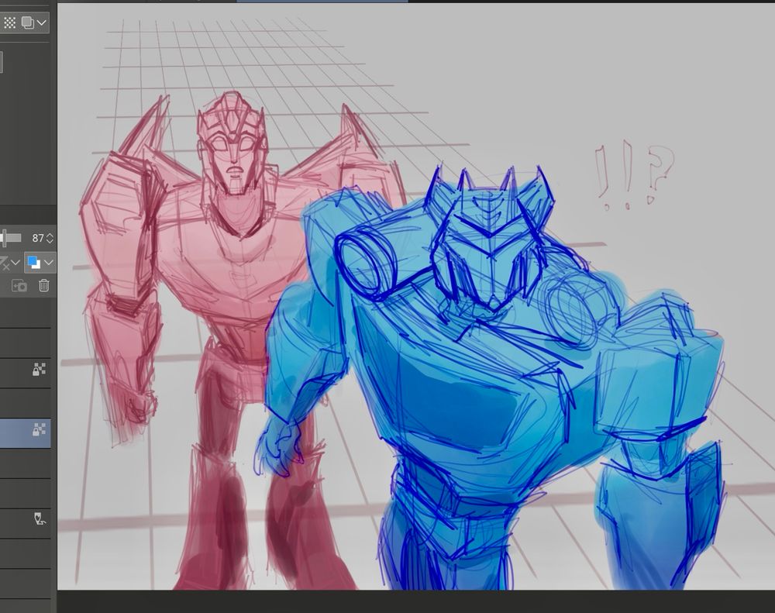Click the opacity stepper next to 87

coord(50,238)
